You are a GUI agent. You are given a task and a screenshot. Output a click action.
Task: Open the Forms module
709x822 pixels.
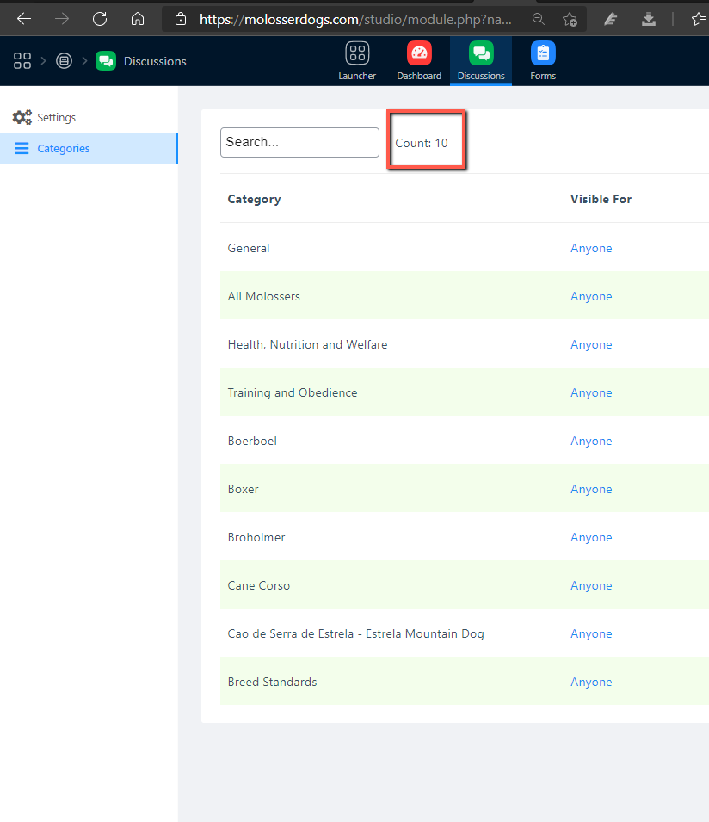point(543,61)
